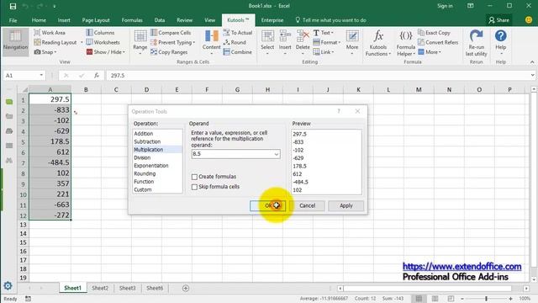Switch to the Sheet6 tab

(x=155, y=288)
